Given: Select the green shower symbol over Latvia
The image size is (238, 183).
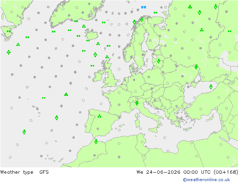Looking at the screenshot, I should (159, 61).
